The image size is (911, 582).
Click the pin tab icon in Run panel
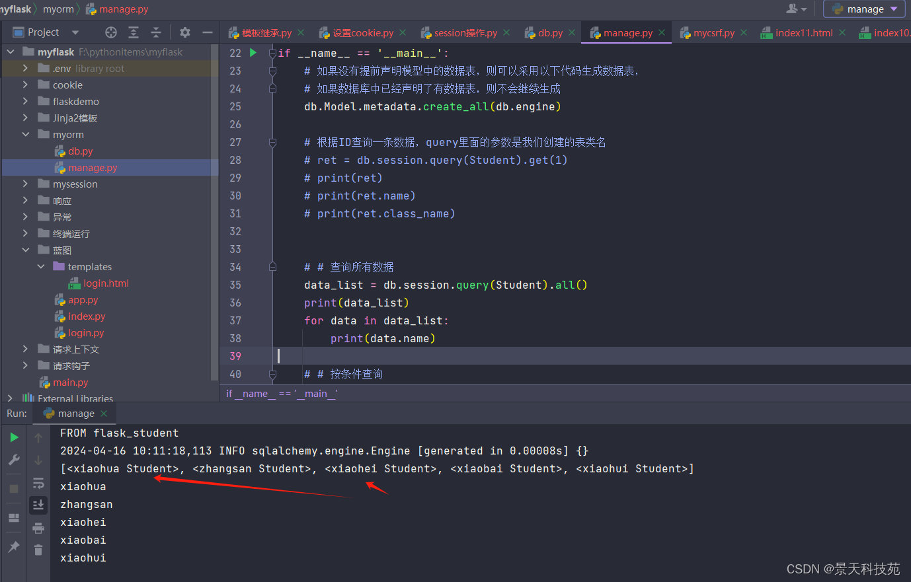pos(14,547)
